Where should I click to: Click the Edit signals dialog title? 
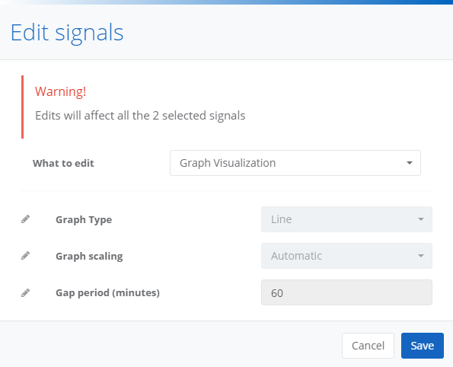pyautogui.click(x=67, y=33)
